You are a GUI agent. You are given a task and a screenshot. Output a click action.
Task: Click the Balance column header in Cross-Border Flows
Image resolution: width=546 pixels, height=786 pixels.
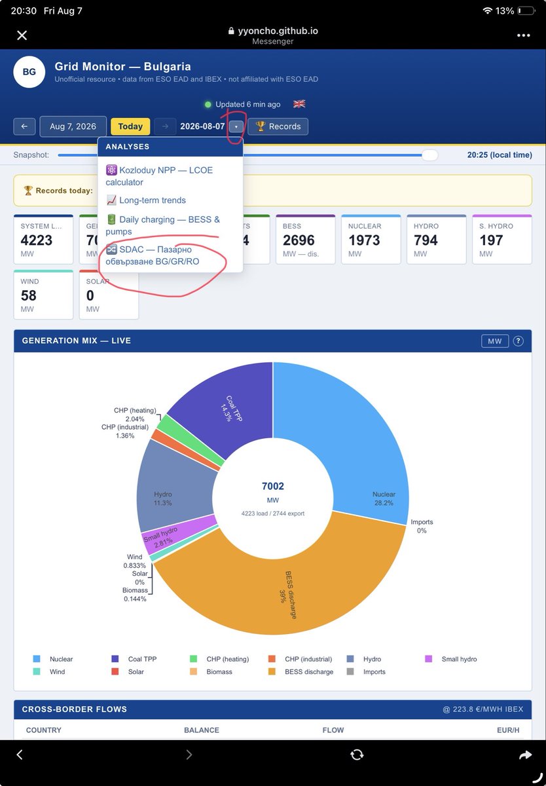[202, 730]
